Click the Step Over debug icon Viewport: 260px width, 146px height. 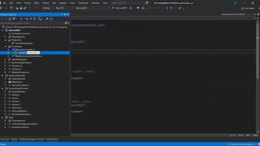(x=171, y=8)
